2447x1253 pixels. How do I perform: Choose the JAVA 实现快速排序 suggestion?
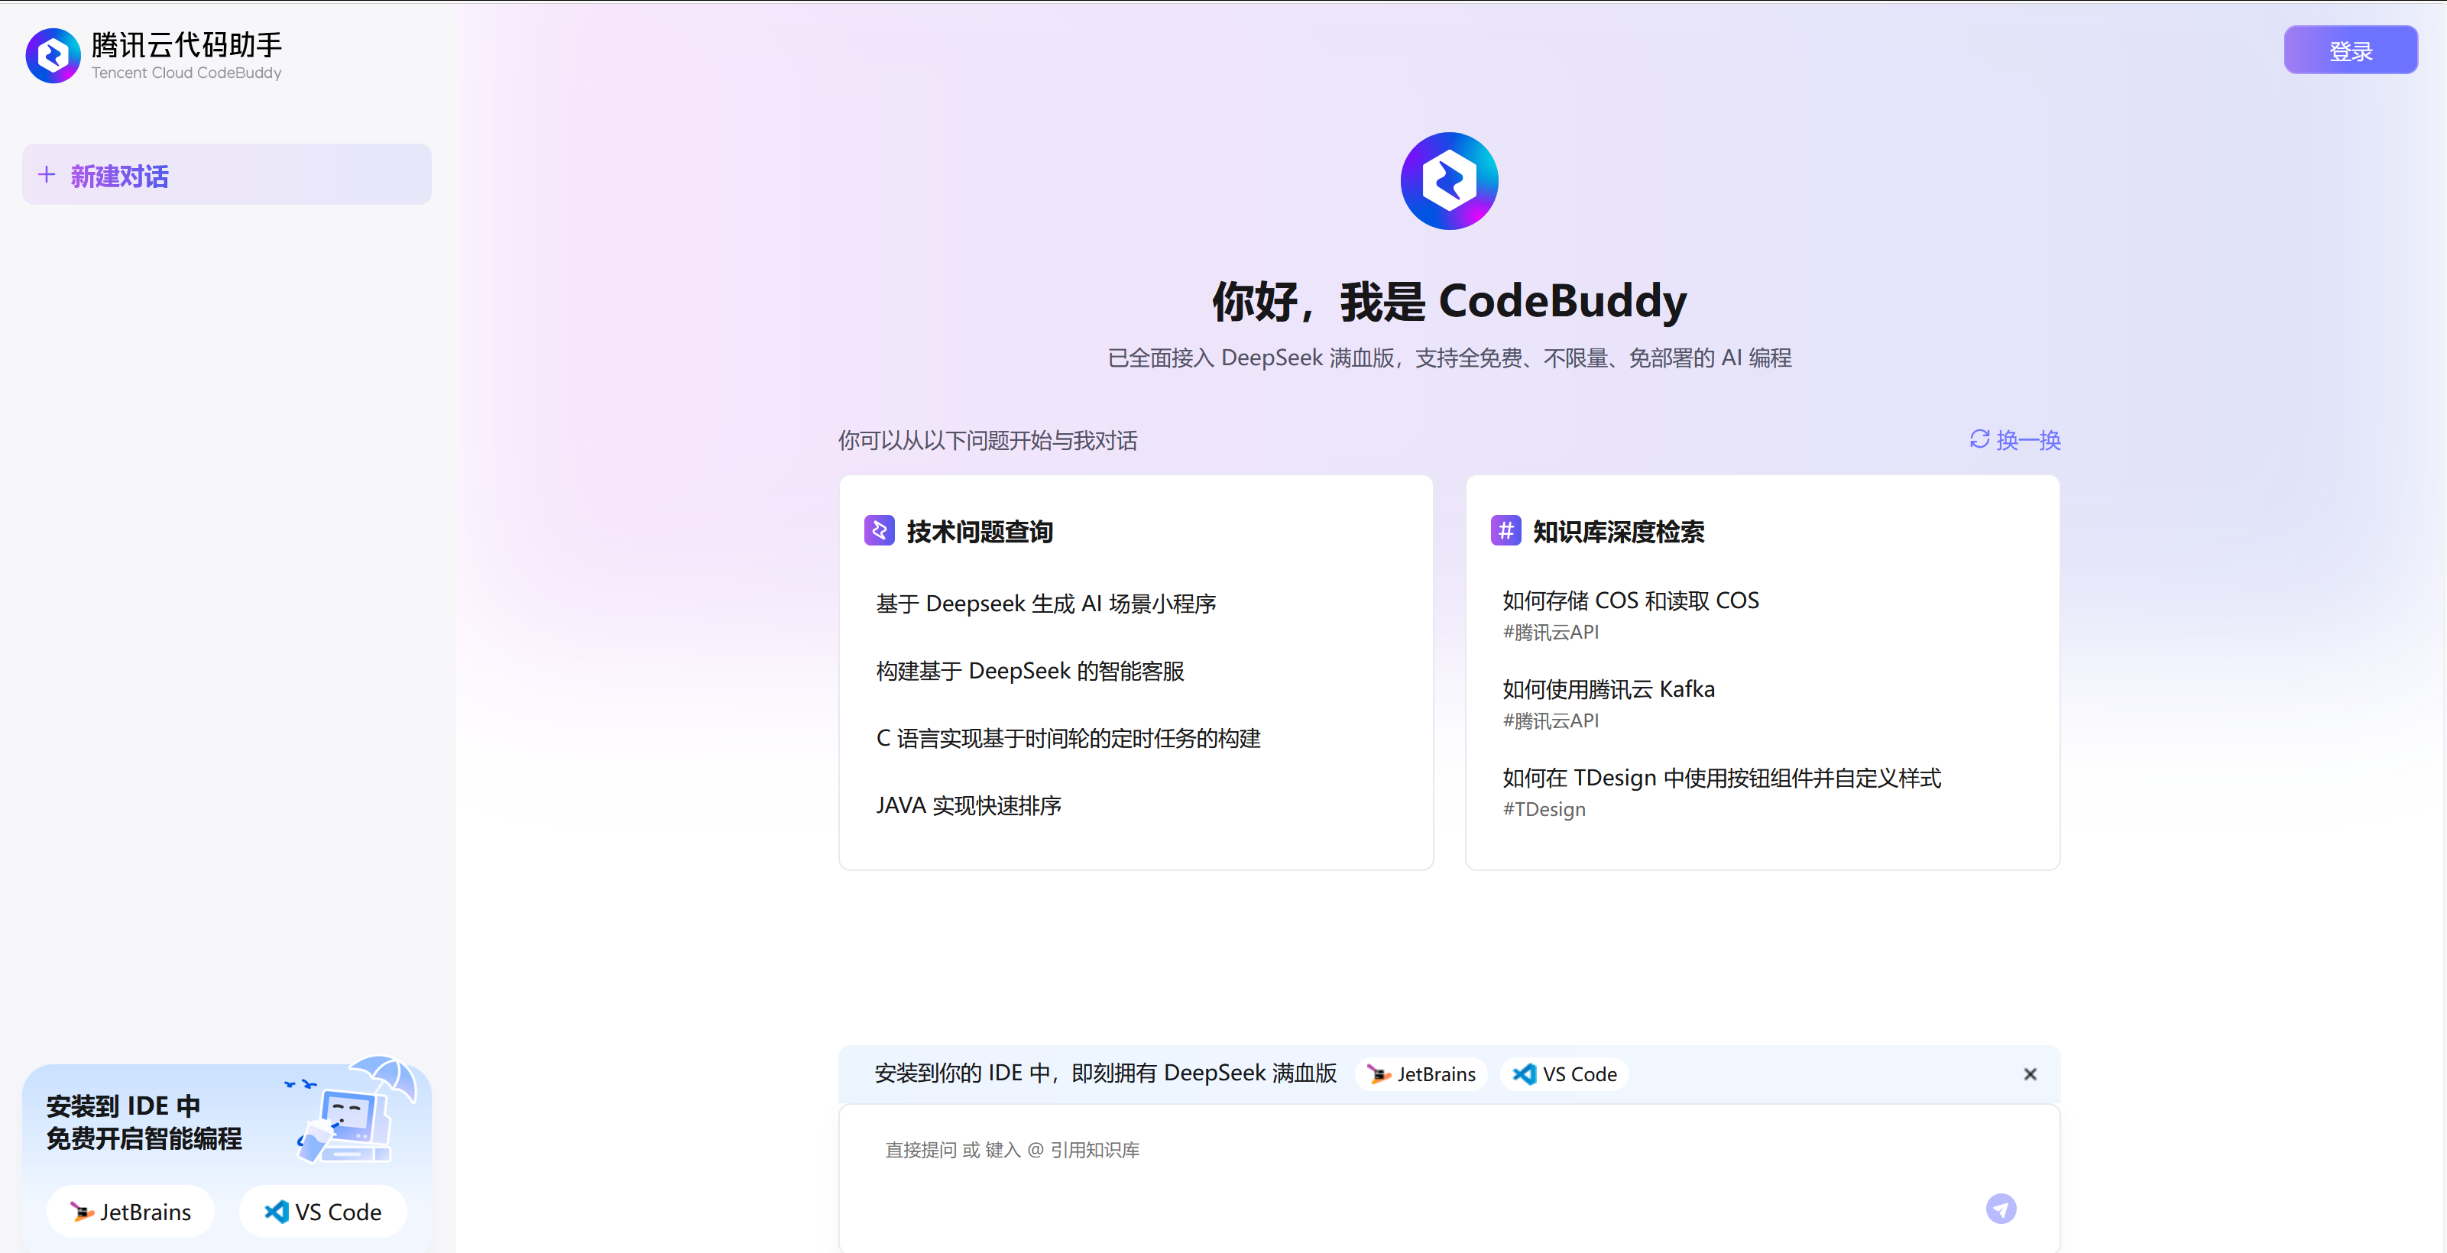[968, 805]
